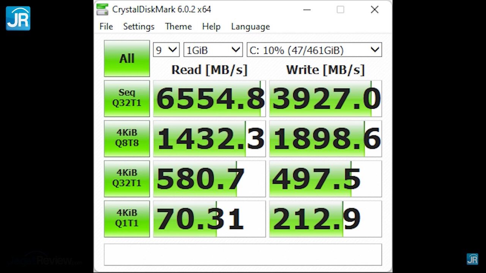Open the Theme menu

pos(178,27)
